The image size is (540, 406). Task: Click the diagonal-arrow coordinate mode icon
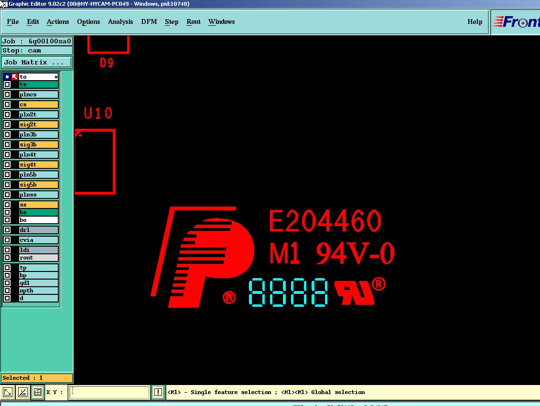[x=8, y=392]
